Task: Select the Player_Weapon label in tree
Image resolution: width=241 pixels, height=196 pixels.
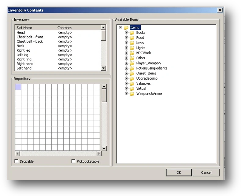Action: coord(148,63)
